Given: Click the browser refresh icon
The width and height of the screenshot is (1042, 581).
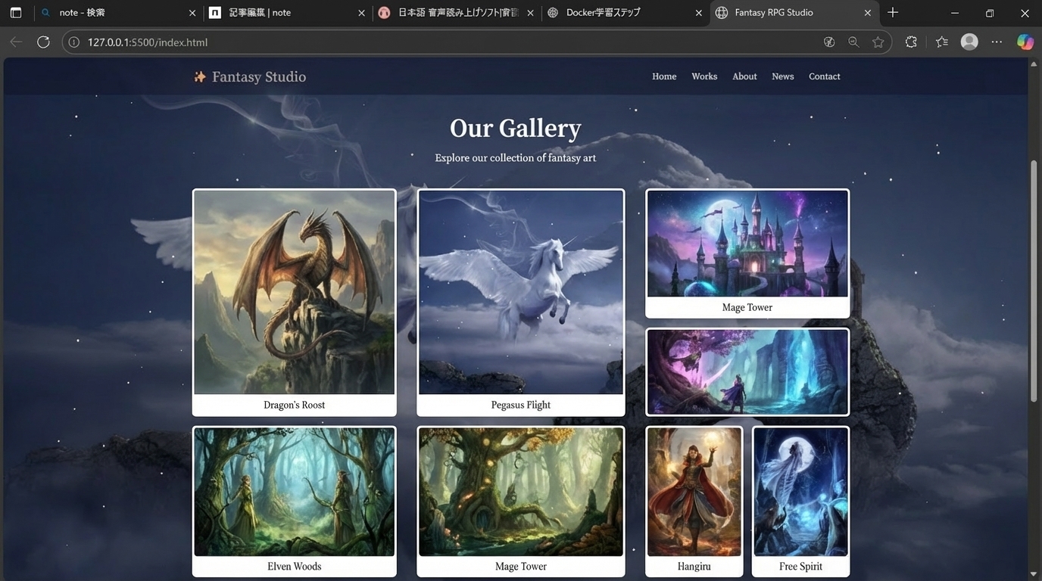Looking at the screenshot, I should [43, 42].
